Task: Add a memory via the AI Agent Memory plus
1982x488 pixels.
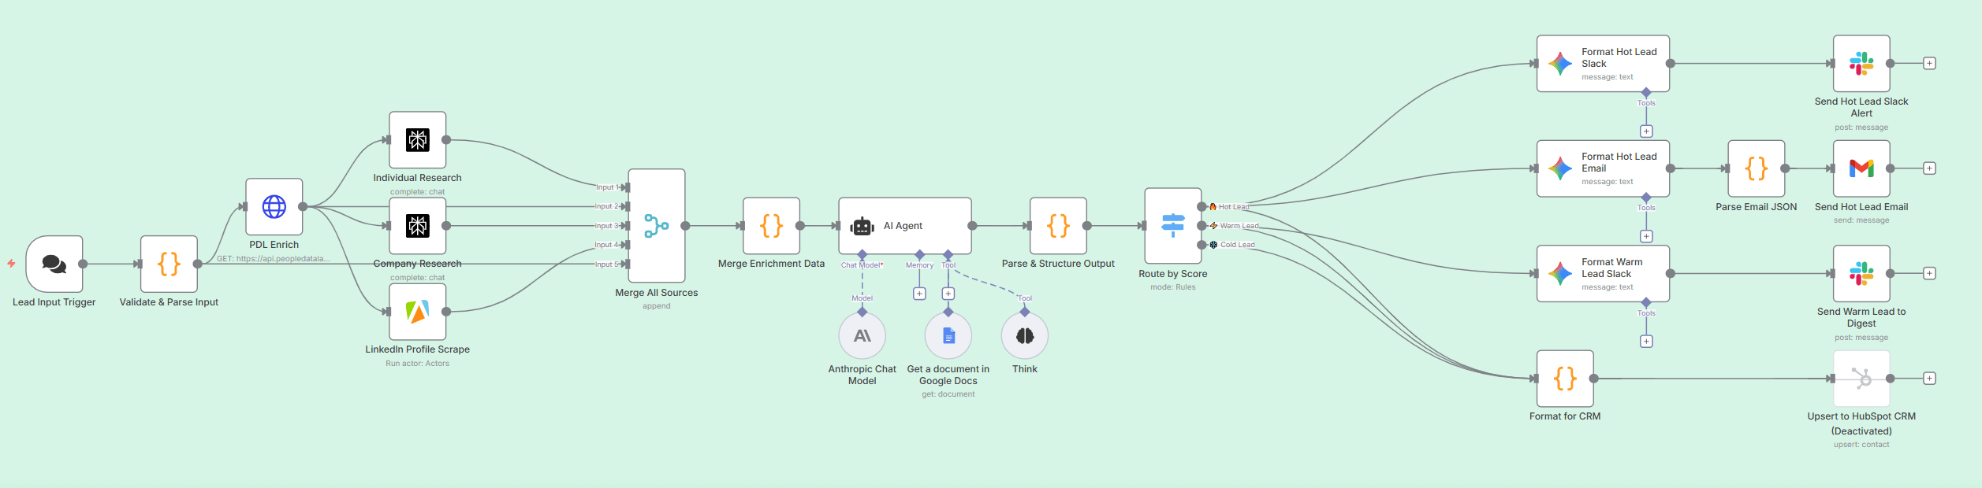Action: (919, 294)
